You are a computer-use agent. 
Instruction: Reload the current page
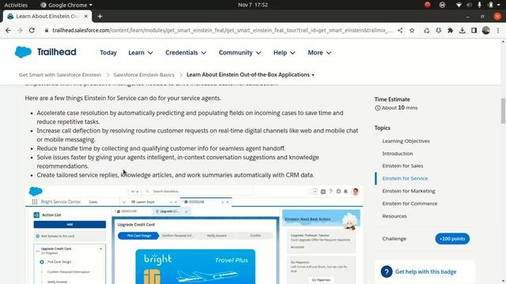pos(32,30)
